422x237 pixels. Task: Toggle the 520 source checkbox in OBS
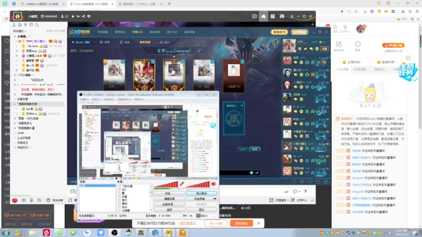pos(120,190)
